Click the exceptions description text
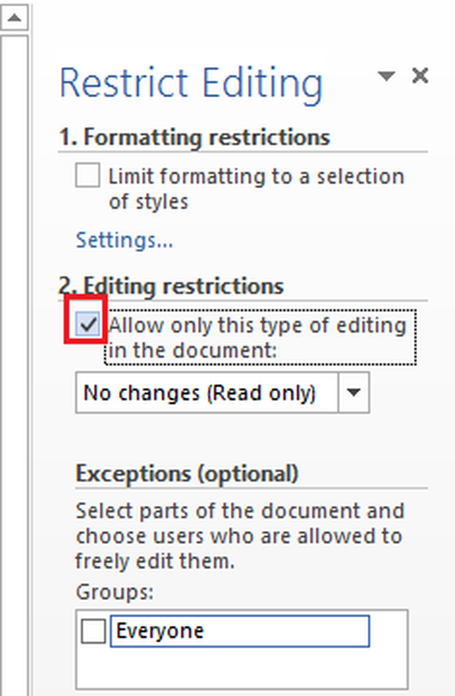 (240, 536)
